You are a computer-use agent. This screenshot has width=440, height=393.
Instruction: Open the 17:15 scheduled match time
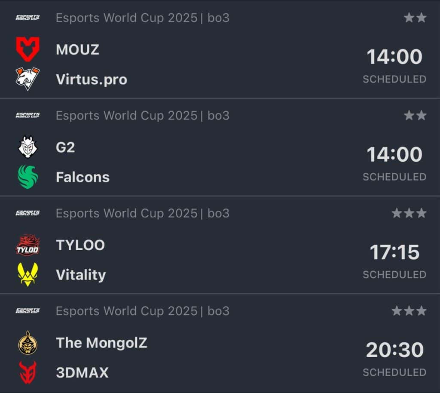[394, 252]
